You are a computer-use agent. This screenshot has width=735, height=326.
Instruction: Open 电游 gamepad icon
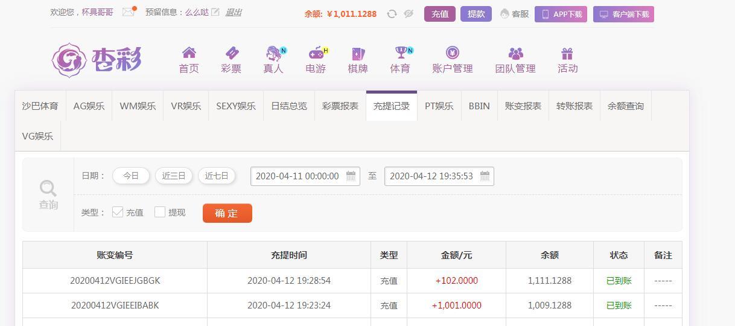click(316, 53)
